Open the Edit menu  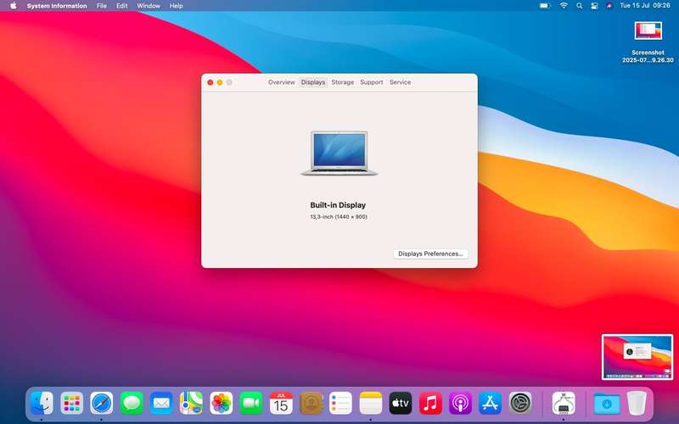[122, 6]
